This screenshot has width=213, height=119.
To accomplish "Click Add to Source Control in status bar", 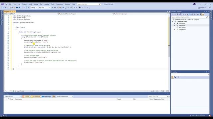I will (x=198, y=116).
